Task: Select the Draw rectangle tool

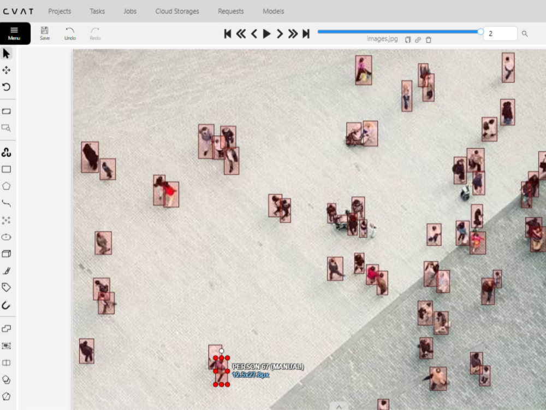Action: [x=6, y=169]
